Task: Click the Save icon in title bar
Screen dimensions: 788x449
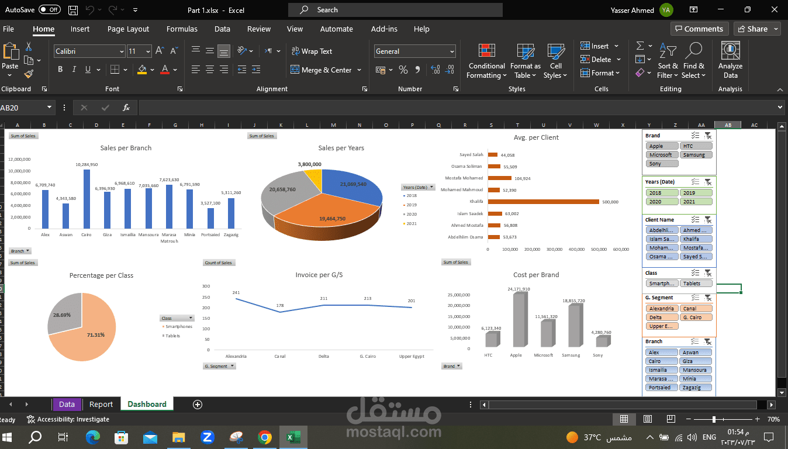Action: click(x=73, y=10)
